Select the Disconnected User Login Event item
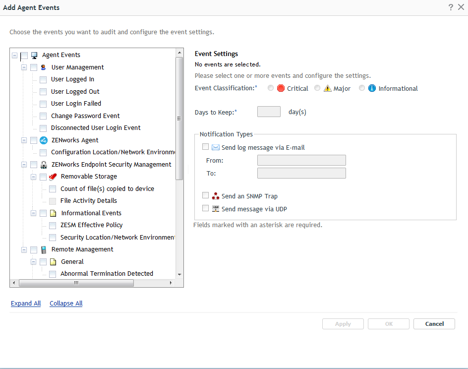The height and width of the screenshot is (369, 468). pos(96,128)
